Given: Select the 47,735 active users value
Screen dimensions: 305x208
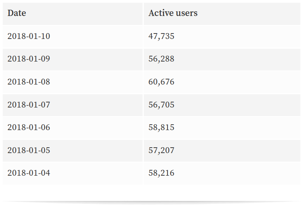Looking at the screenshot, I should tap(161, 37).
